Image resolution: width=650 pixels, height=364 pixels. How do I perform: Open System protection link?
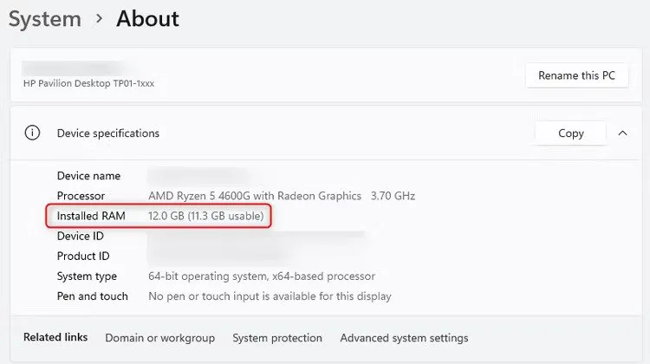point(277,338)
